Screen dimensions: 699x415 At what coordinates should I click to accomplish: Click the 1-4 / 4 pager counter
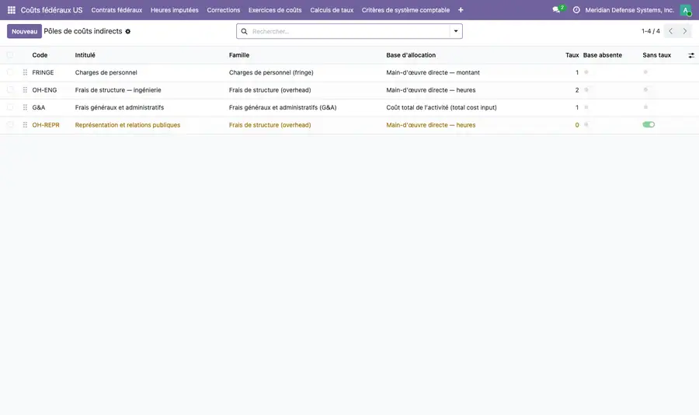coord(650,31)
